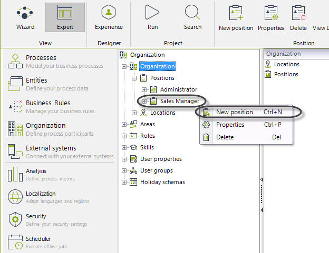Open External systems module
Viewport: 329px width, 253px height.
pos(61,151)
